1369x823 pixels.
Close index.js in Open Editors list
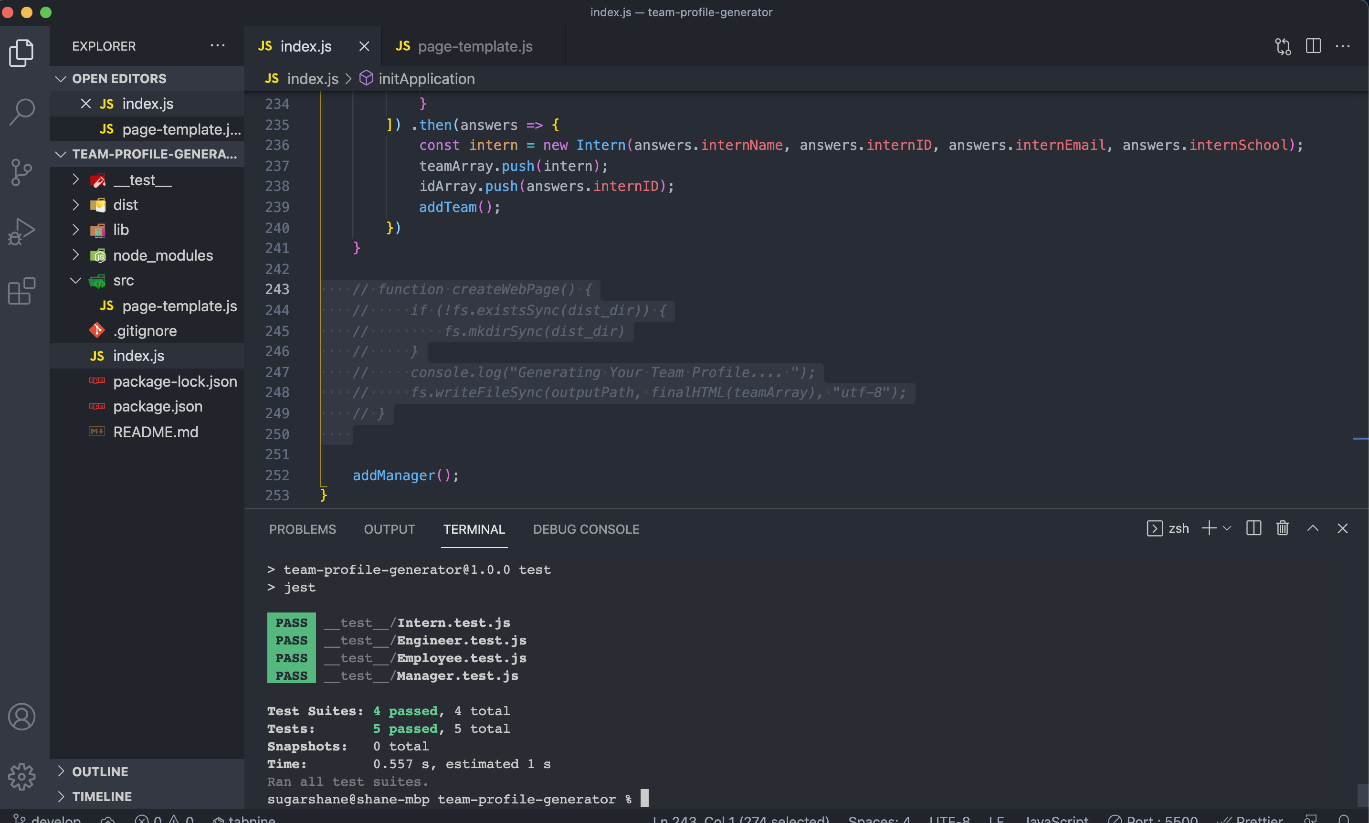(85, 104)
